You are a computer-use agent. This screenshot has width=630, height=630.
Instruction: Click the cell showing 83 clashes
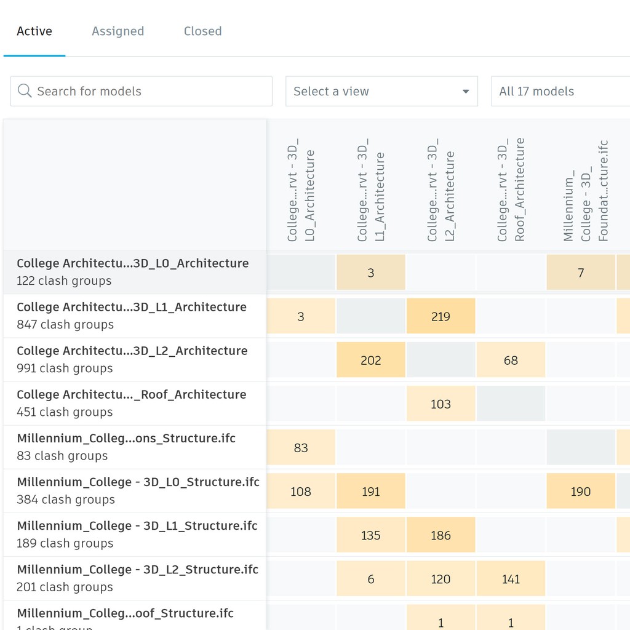point(301,447)
